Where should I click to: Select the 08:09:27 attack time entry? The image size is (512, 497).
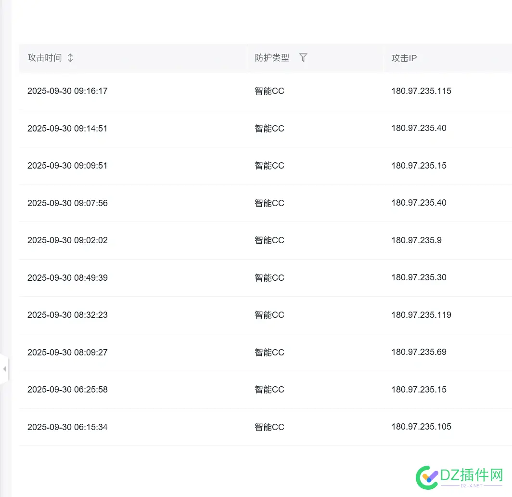(x=67, y=352)
